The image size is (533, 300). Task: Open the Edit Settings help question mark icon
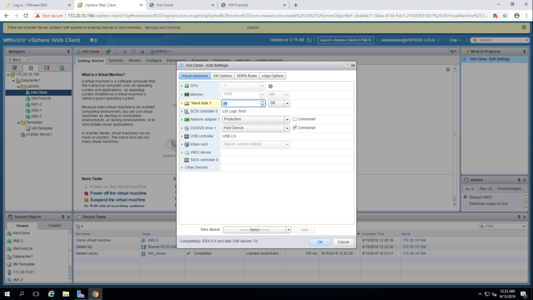pos(347,65)
